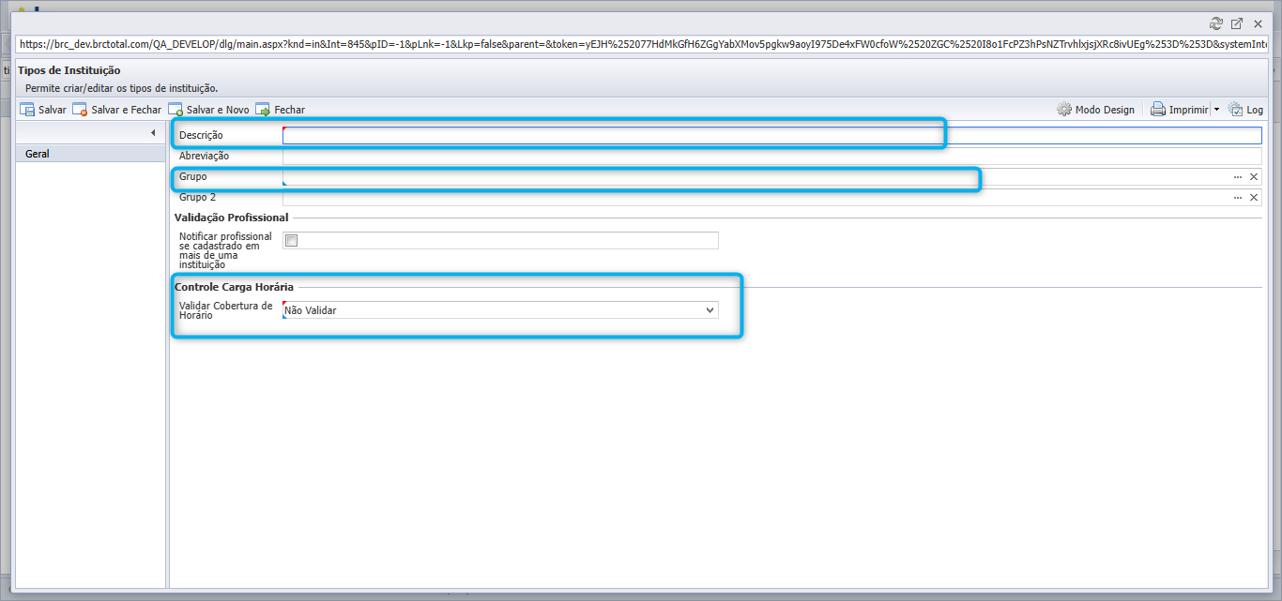The height and width of the screenshot is (601, 1282).
Task: Click the Fechar toolbar button
Action: click(x=280, y=110)
